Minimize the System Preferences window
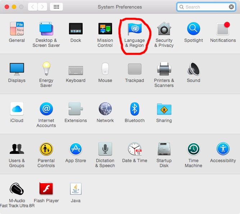 (x=14, y=7)
